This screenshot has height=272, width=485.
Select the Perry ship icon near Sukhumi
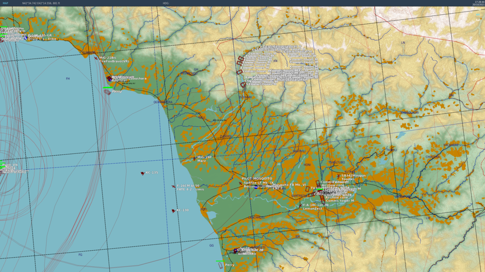[x=107, y=92]
